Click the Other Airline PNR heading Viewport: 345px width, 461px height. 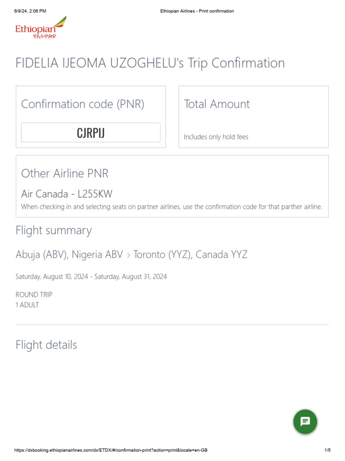65,173
